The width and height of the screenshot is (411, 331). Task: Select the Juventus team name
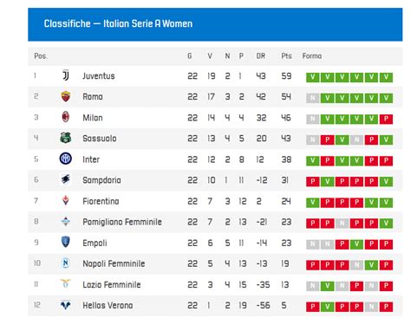coord(99,76)
